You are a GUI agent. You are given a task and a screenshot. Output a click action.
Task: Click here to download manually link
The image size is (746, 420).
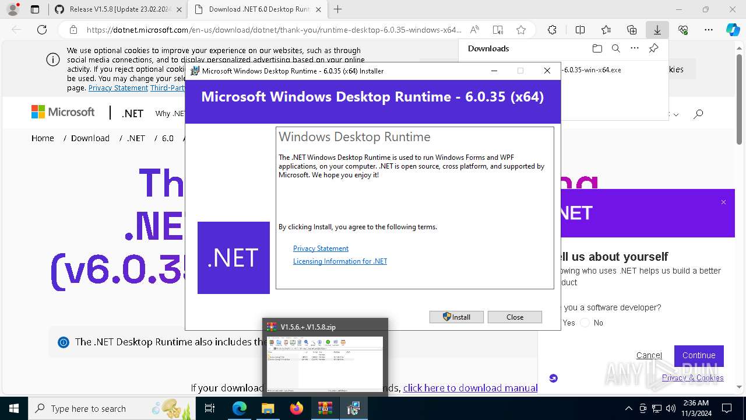pyautogui.click(x=470, y=388)
